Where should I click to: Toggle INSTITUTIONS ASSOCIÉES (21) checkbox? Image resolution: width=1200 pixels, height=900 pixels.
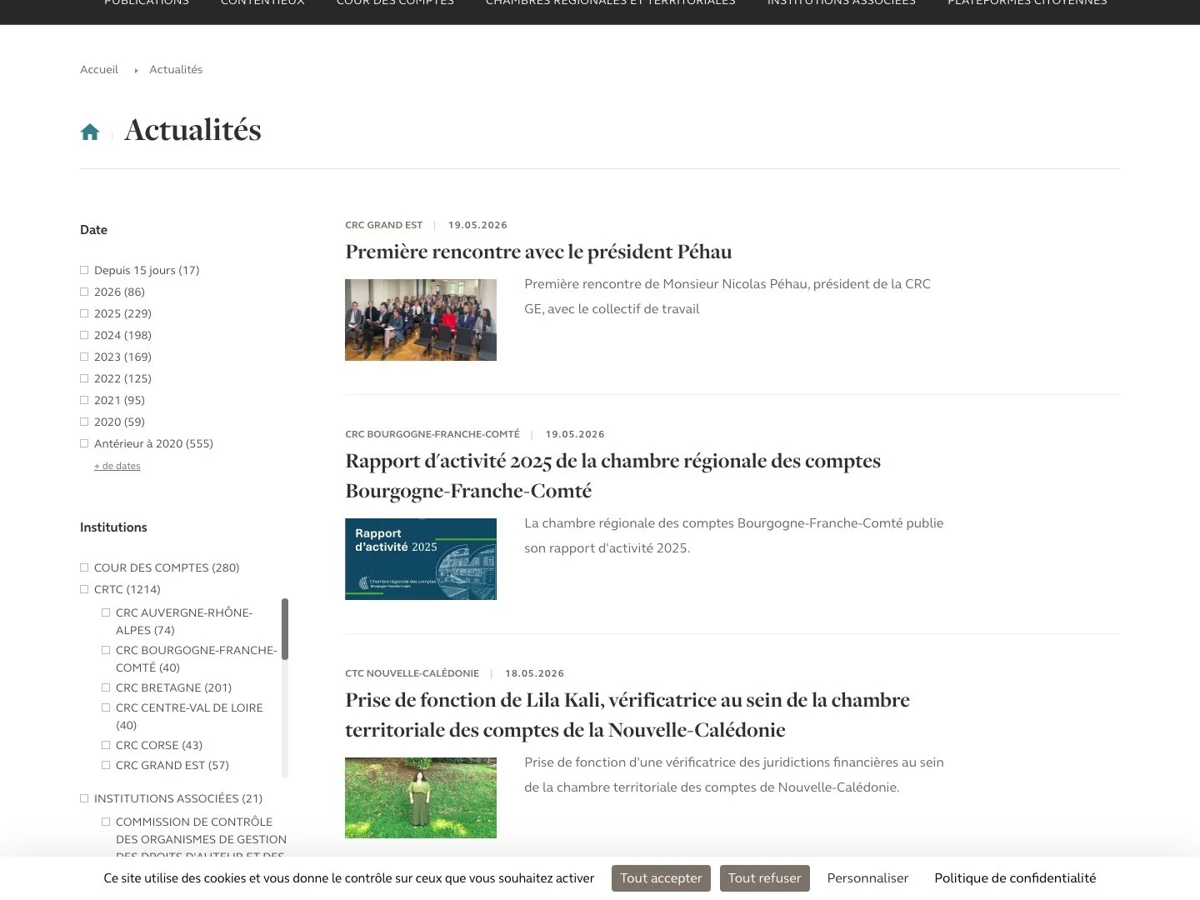tap(84, 798)
